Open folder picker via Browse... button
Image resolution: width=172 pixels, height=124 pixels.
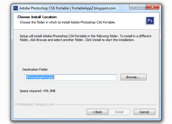pyautogui.click(x=133, y=77)
